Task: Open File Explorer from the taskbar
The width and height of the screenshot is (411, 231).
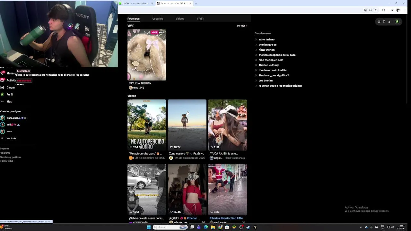Action: coord(213,227)
